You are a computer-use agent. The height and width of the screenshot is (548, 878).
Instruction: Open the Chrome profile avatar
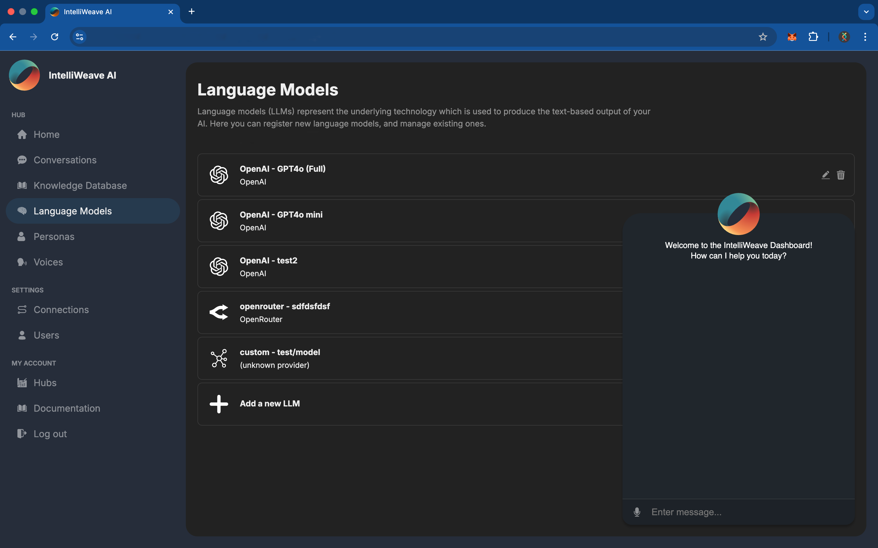(x=844, y=37)
